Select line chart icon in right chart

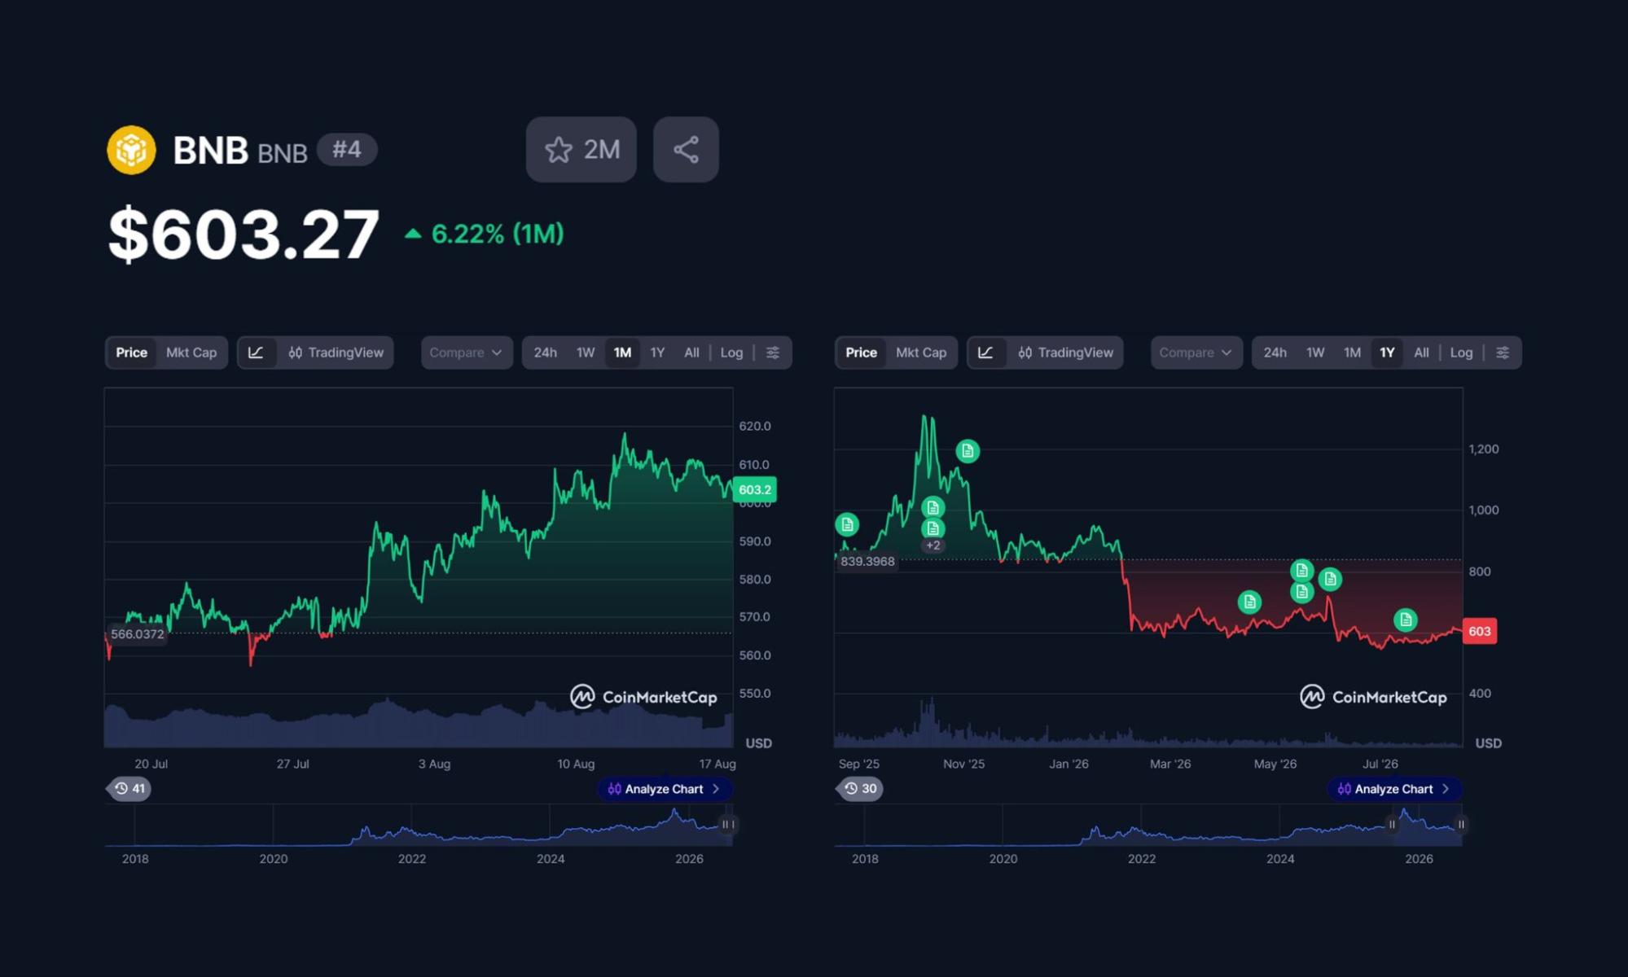pyautogui.click(x=985, y=353)
